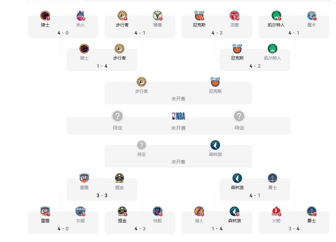Screen dimensions: 336x242
Task: Open the Lakers (湖人) team logo
Action: pos(199,212)
